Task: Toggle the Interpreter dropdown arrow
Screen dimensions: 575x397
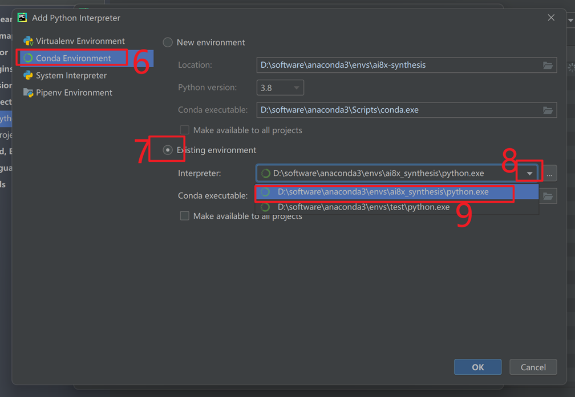Action: coord(529,173)
